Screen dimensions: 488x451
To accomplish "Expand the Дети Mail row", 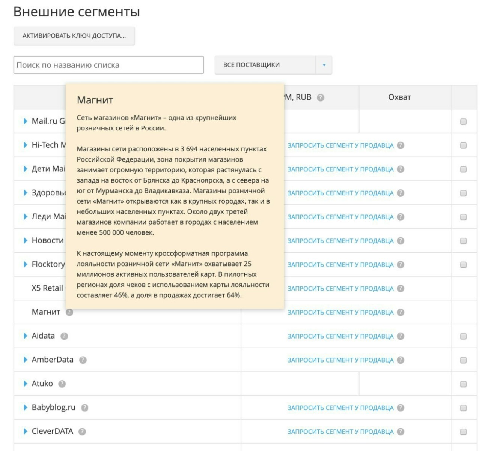I will click(x=25, y=169).
